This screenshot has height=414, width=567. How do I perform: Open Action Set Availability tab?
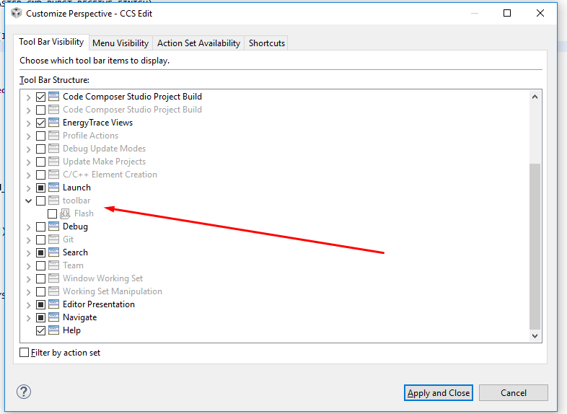(x=198, y=43)
